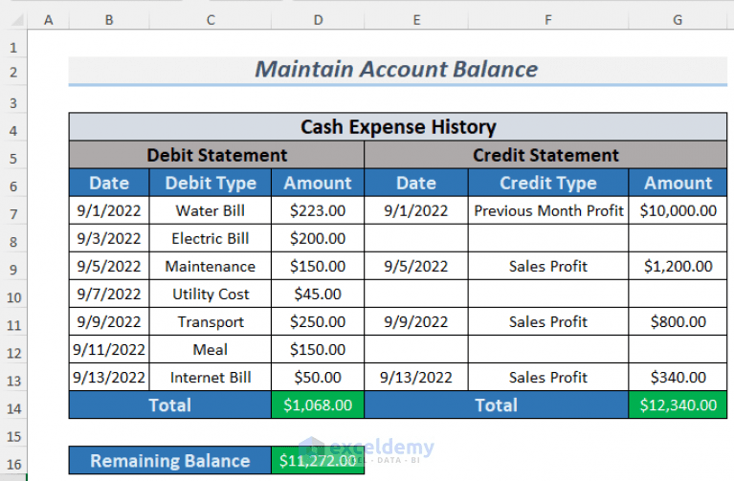Select 'Sales Profit' cell in row 11

pos(548,321)
